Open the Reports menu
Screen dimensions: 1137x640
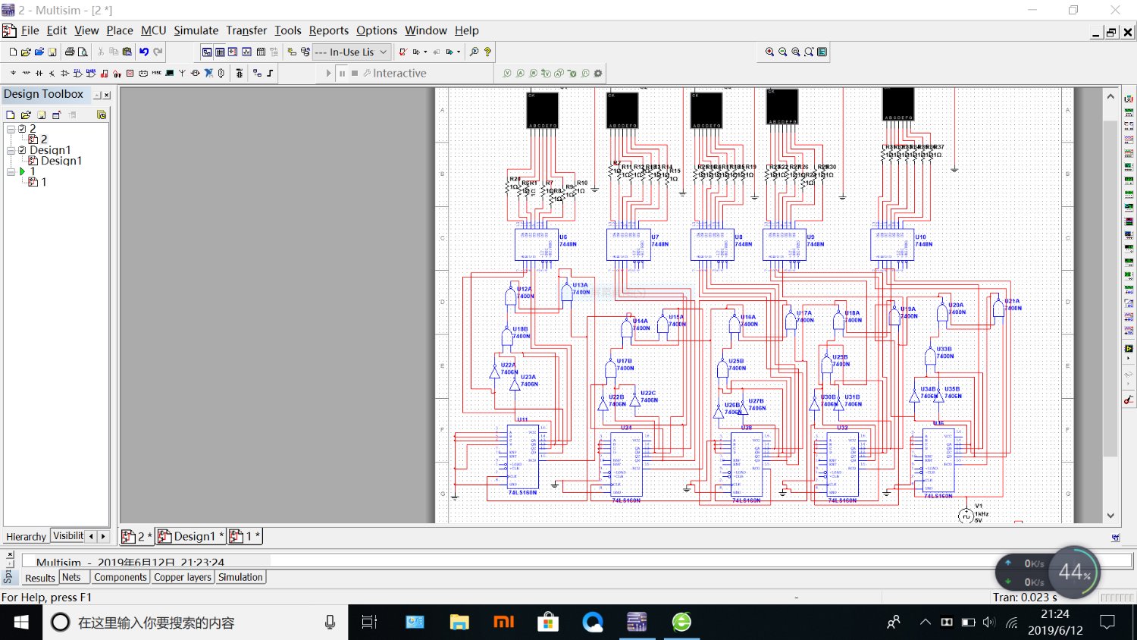click(329, 30)
